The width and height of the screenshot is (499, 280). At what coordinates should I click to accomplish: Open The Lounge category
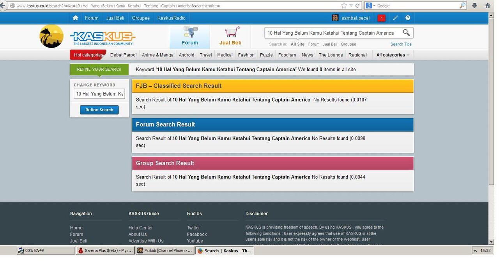click(331, 55)
